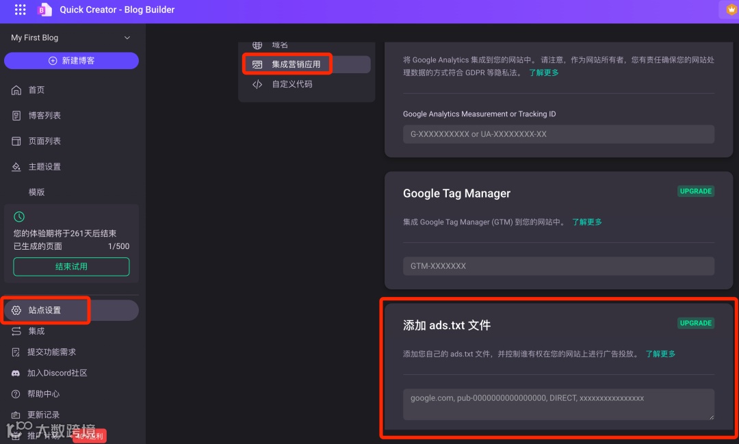Viewport: 739px width, 444px height.
Task: Click the trial clock icon
Action: click(19, 216)
